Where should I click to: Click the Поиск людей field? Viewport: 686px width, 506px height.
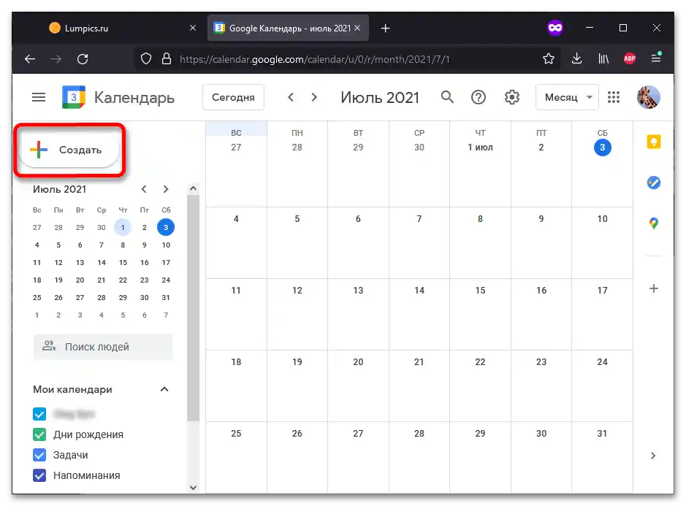103,347
